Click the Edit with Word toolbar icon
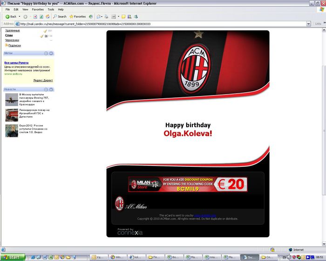The image size is (326, 261). coord(114,17)
